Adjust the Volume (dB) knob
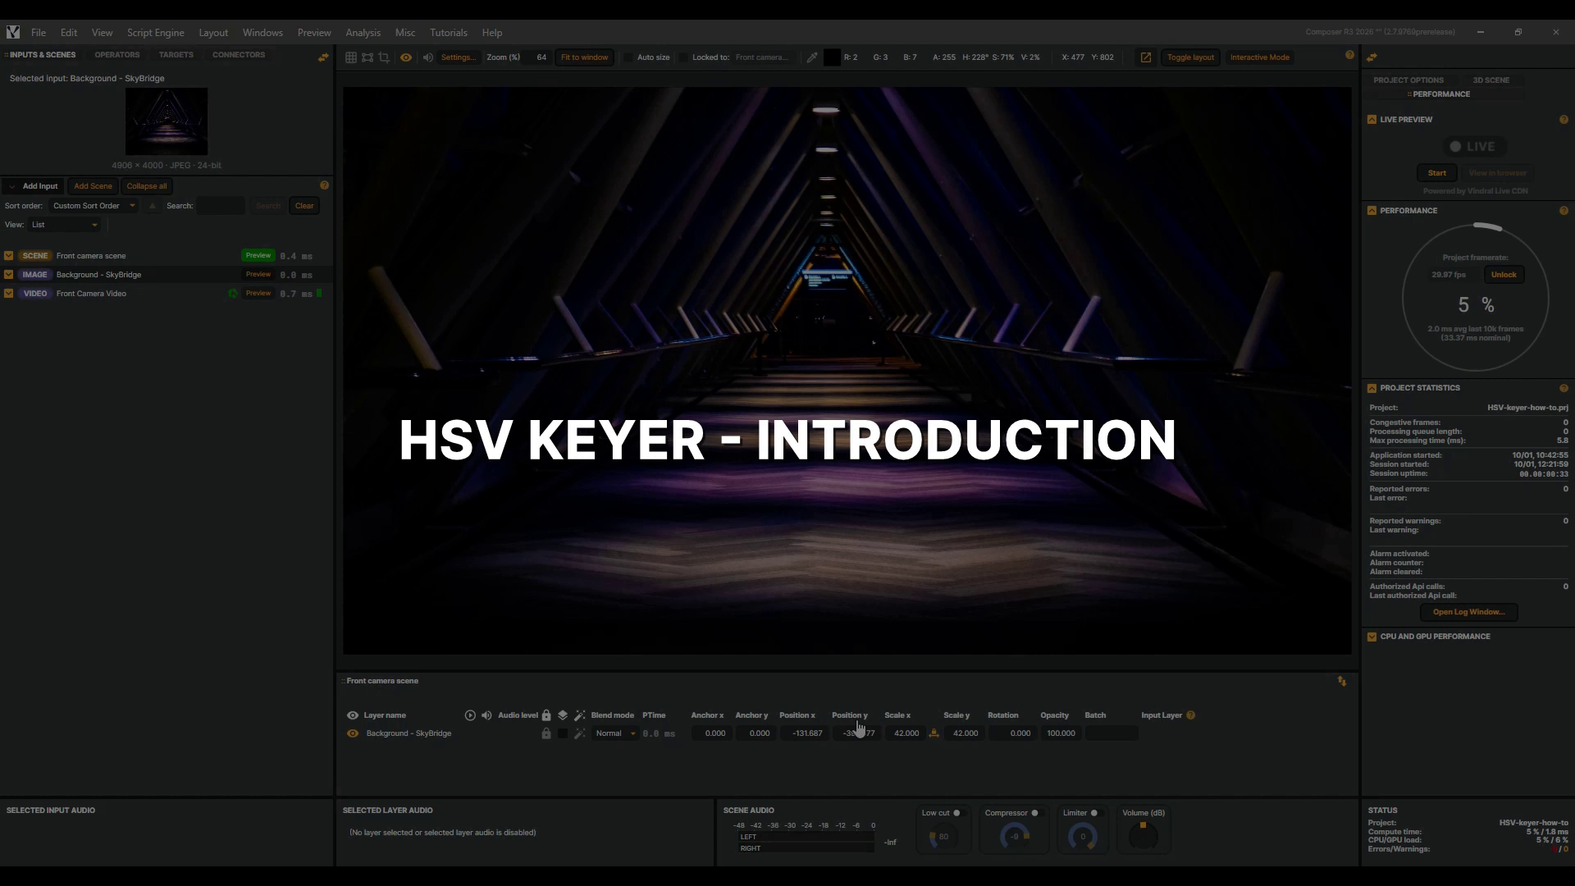The width and height of the screenshot is (1575, 886). (1143, 836)
